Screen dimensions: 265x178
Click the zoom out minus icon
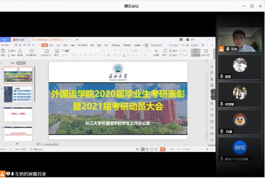[x=178, y=149]
